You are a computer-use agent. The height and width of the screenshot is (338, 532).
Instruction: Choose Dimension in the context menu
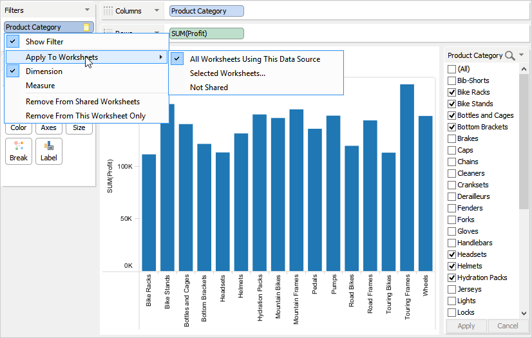86,71
